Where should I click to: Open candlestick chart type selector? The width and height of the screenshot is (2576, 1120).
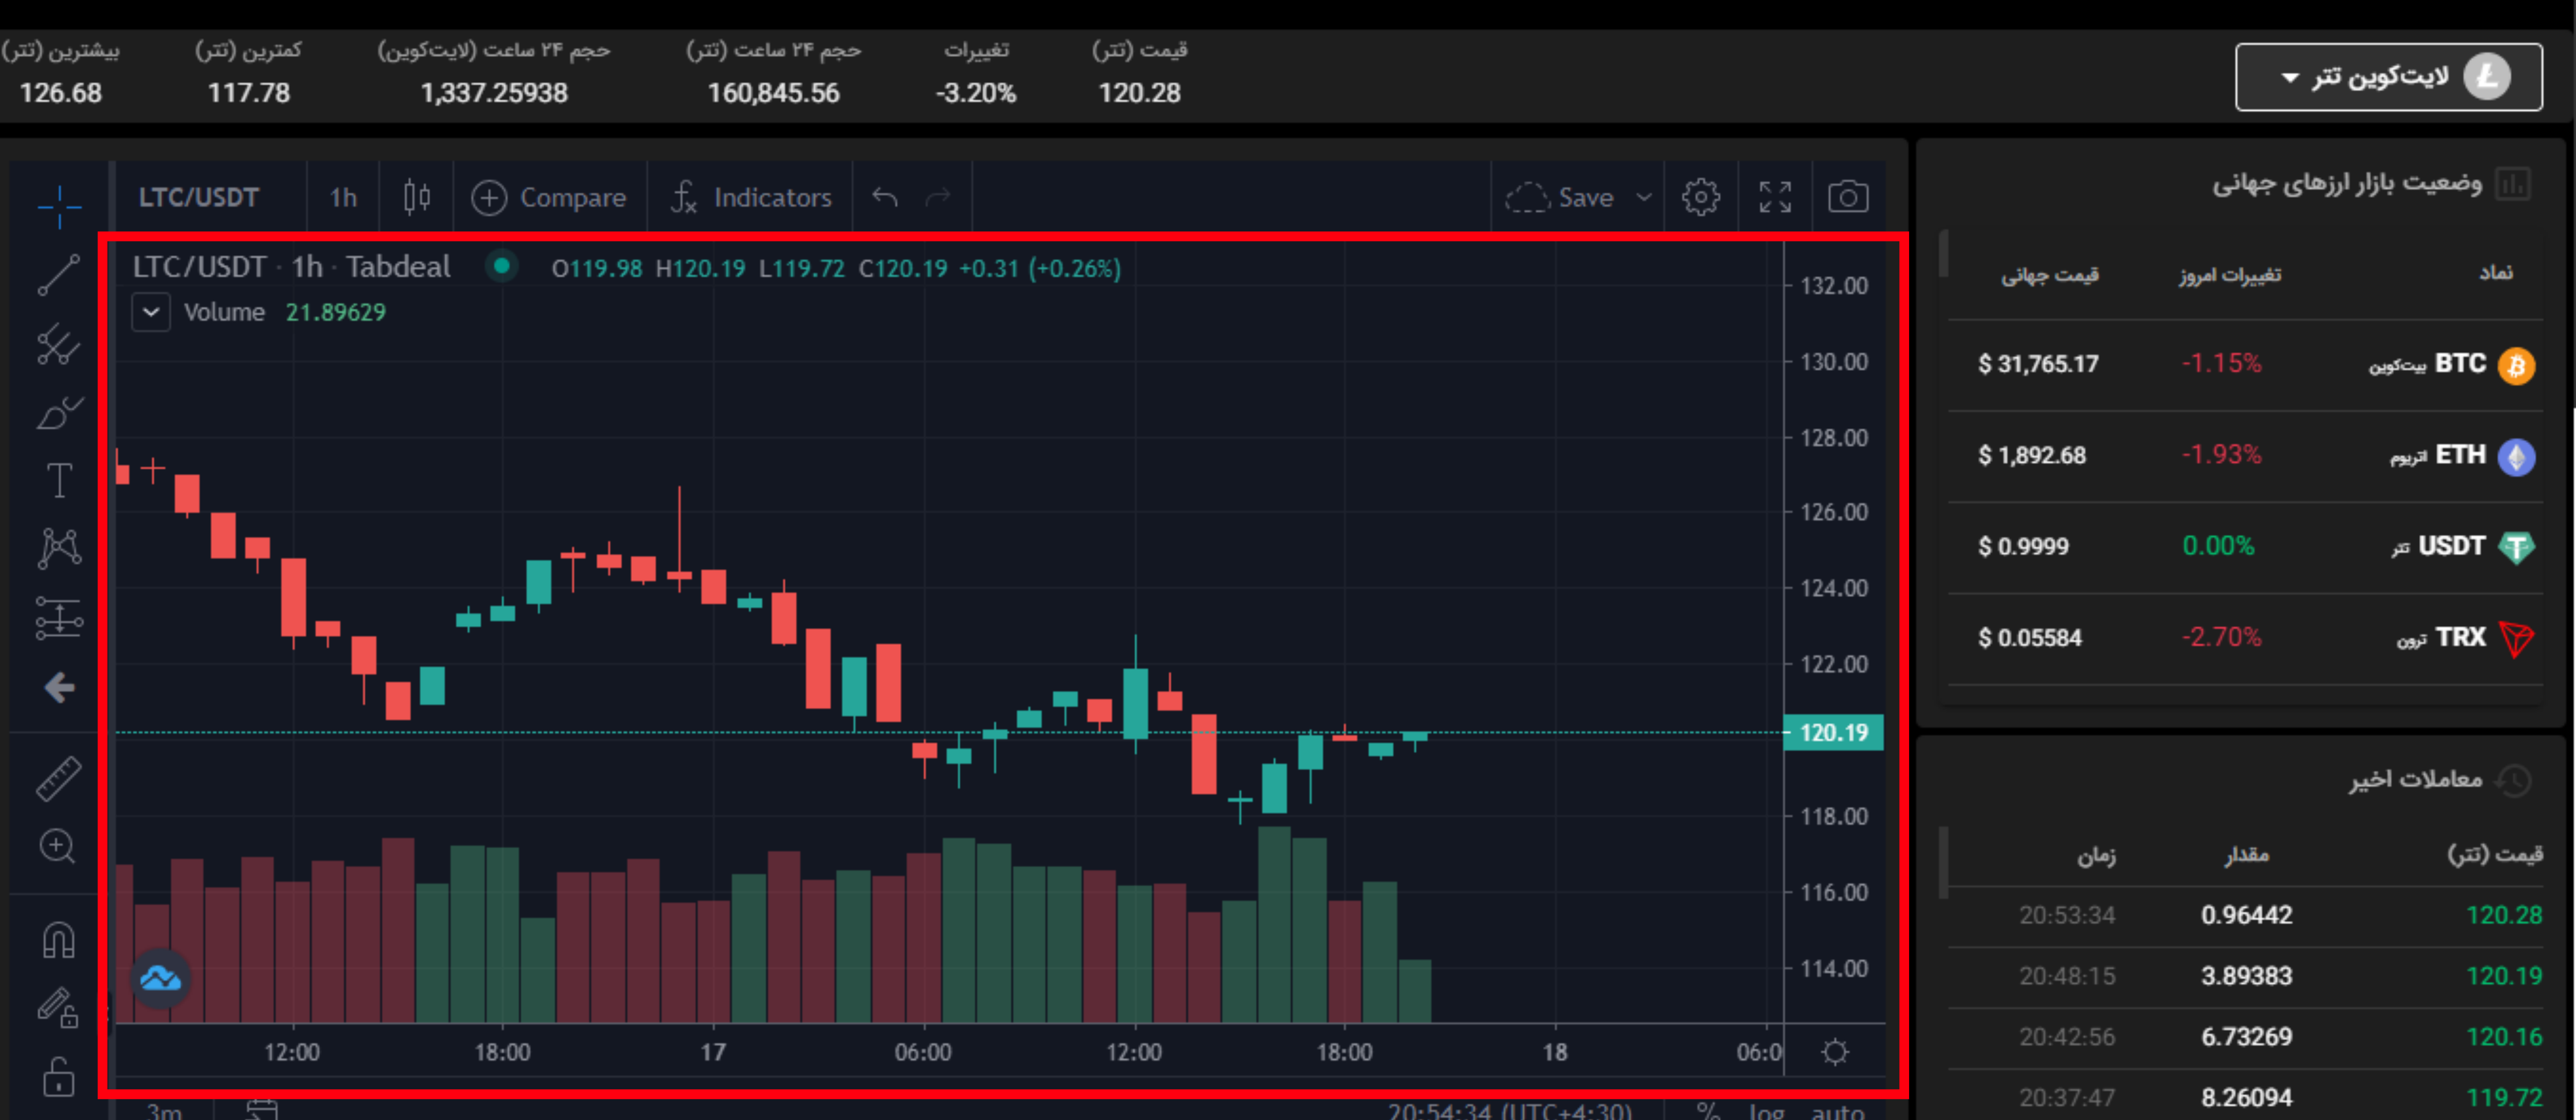tap(417, 197)
